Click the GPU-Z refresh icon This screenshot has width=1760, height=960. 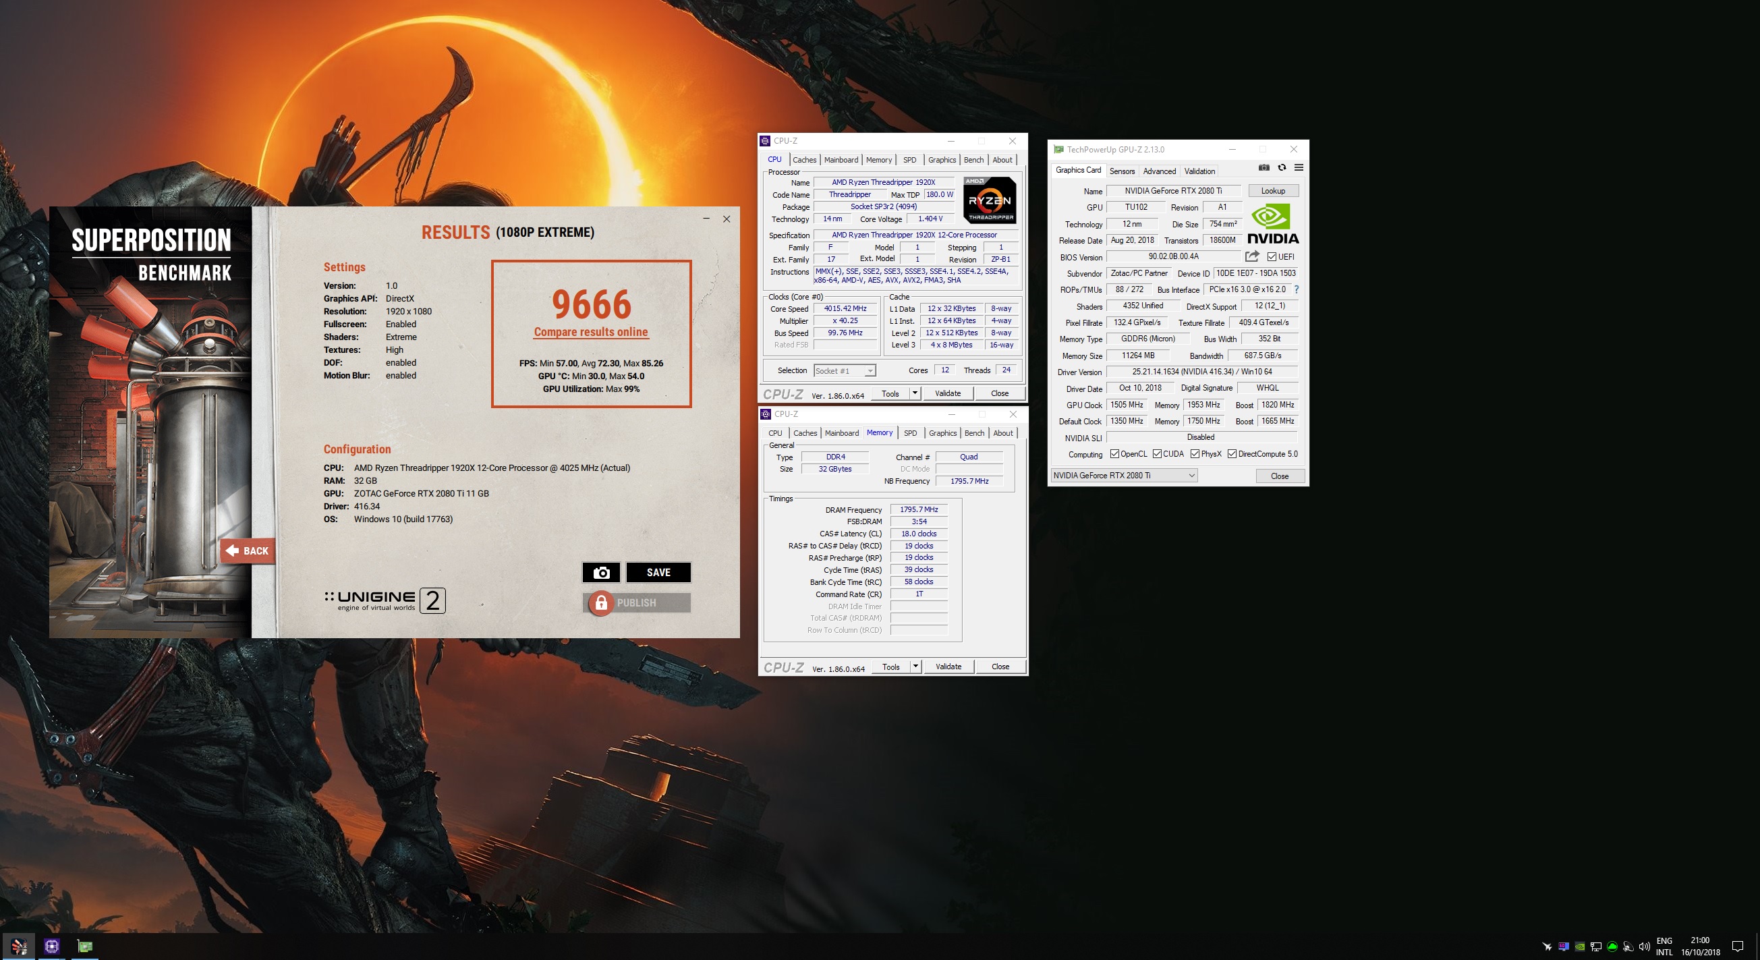point(1282,167)
